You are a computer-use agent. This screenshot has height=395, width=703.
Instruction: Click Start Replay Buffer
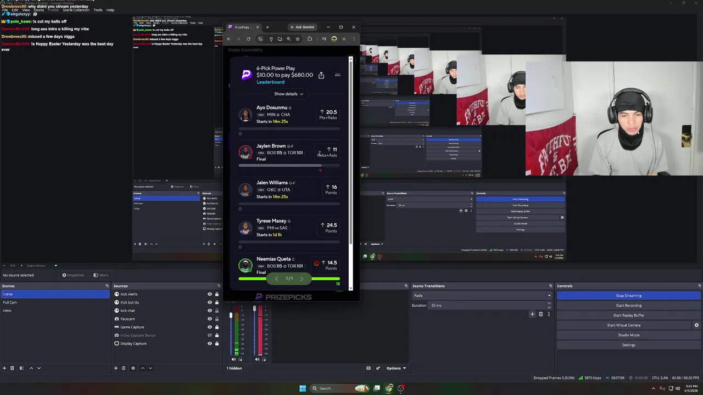click(x=628, y=315)
